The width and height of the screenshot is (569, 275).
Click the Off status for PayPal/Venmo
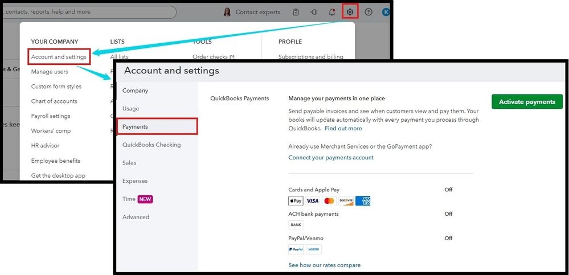448,238
